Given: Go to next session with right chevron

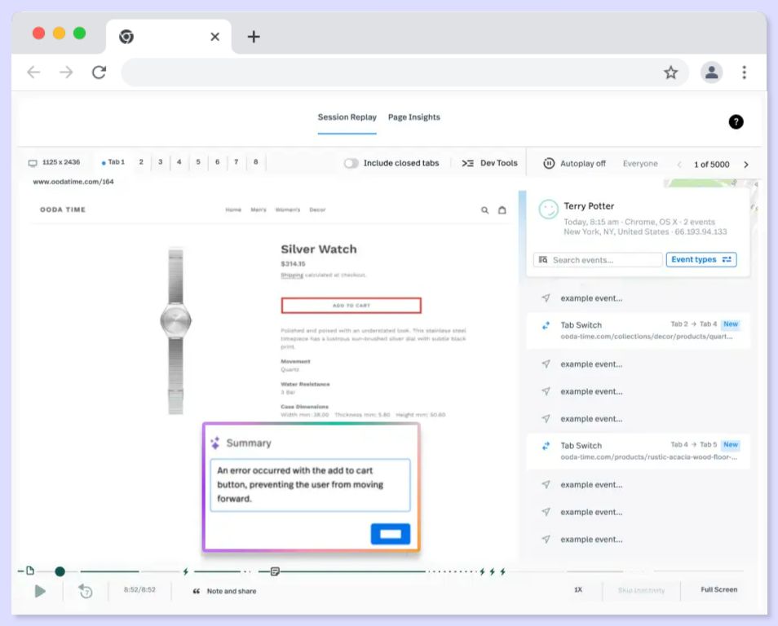Looking at the screenshot, I should (745, 165).
